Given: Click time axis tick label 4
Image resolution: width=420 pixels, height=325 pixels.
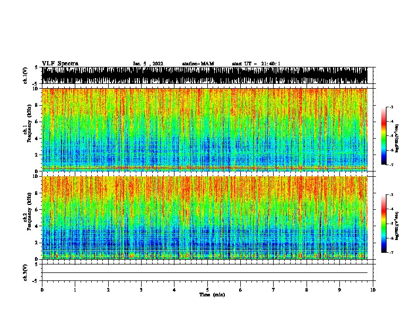Looking at the screenshot, I should pyautogui.click(x=174, y=290).
